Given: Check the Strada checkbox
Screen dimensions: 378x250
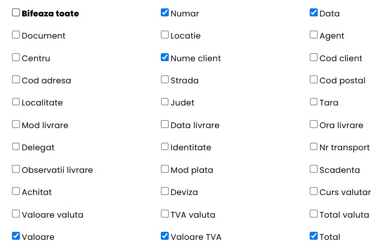Looking at the screenshot, I should click(165, 79).
